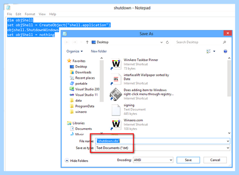239x175 pixels.
Task: Click 'set objShell = nothing' line in Notepad
Action: (x=31, y=35)
